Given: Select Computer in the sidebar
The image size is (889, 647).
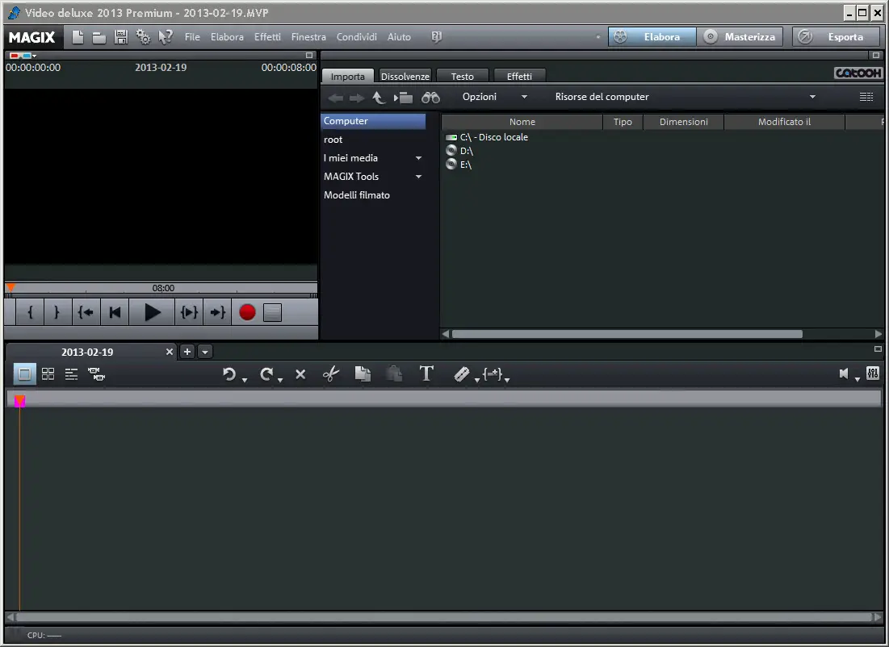Looking at the screenshot, I should point(373,121).
